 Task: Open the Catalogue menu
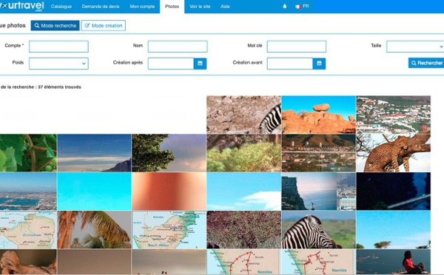(61, 6)
